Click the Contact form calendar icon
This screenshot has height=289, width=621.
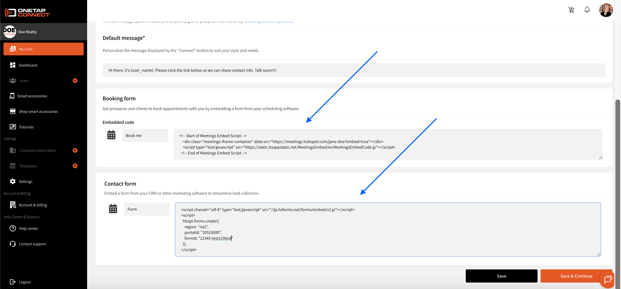[x=113, y=209]
